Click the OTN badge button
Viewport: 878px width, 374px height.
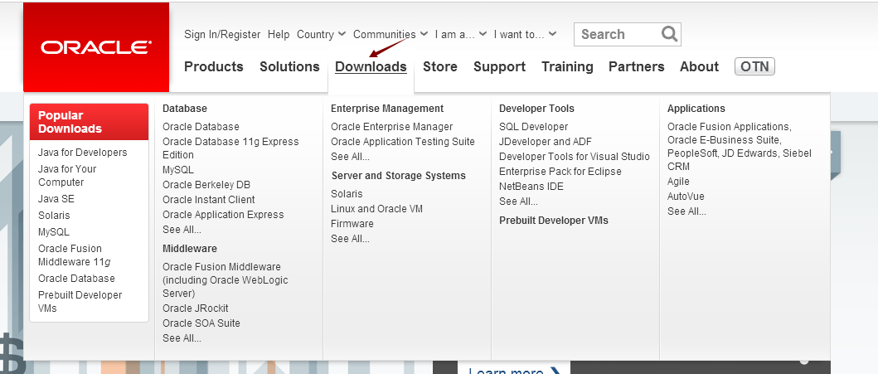pyautogui.click(x=754, y=66)
